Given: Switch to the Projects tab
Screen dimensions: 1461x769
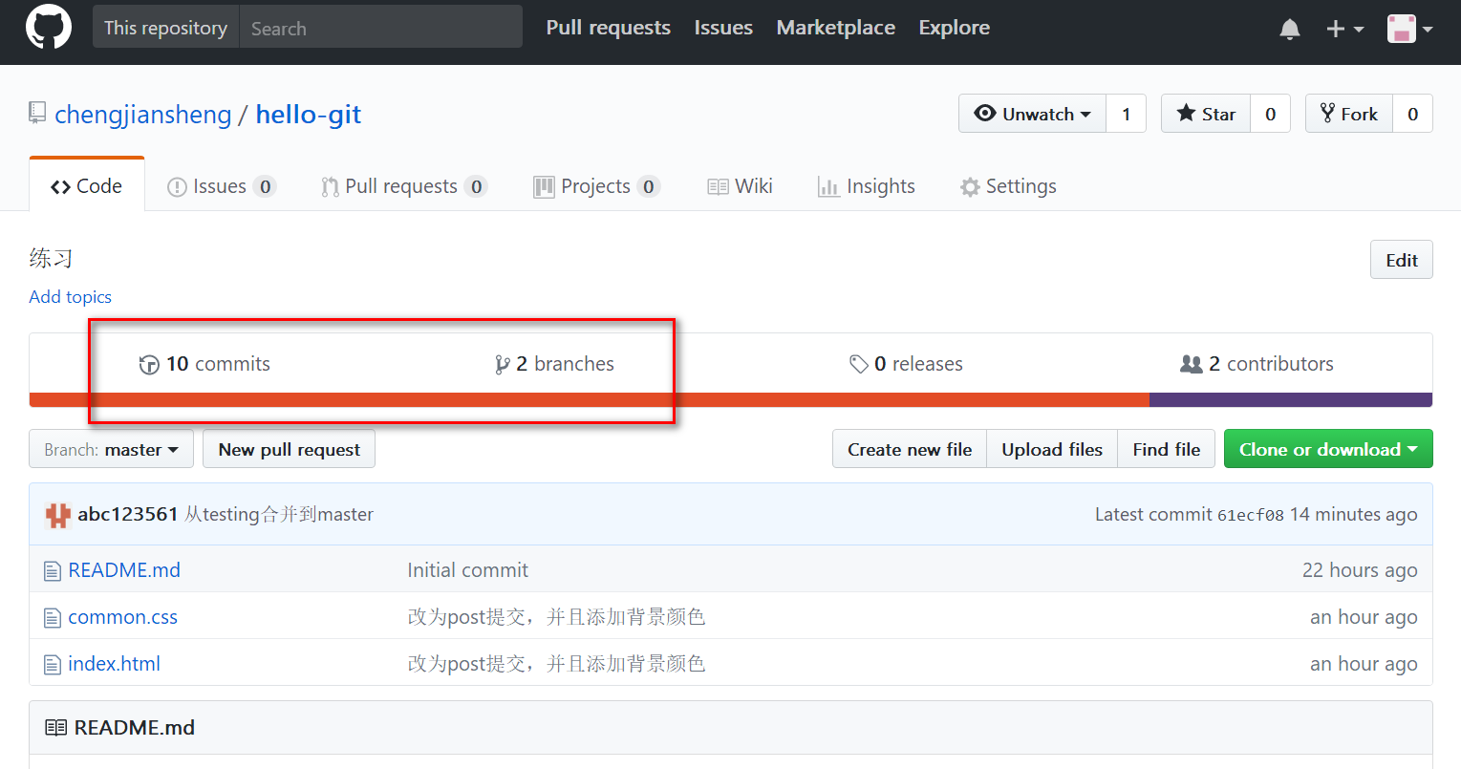Looking at the screenshot, I should pyautogui.click(x=596, y=186).
